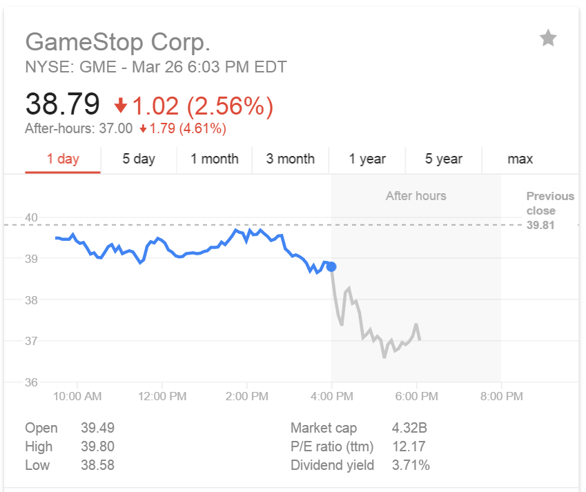Click the Market cap 4.32B value
This screenshot has width=586, height=492.
[409, 428]
